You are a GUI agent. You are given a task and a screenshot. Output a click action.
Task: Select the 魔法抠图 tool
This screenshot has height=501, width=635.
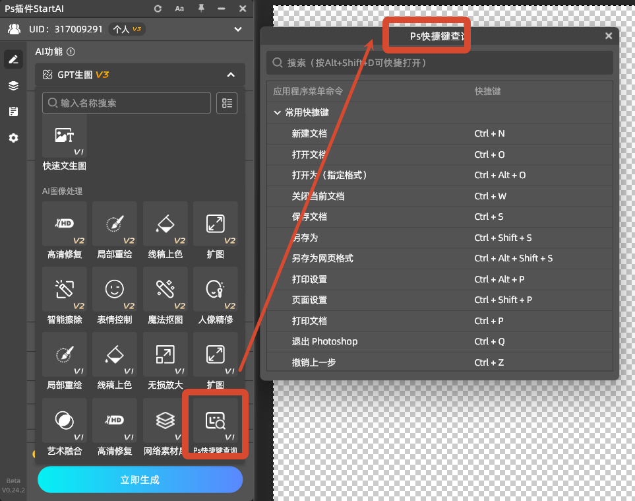pos(166,296)
